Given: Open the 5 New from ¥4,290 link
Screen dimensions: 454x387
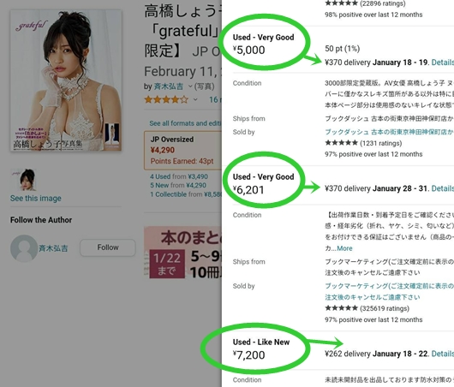Looking at the screenshot, I should tap(178, 185).
